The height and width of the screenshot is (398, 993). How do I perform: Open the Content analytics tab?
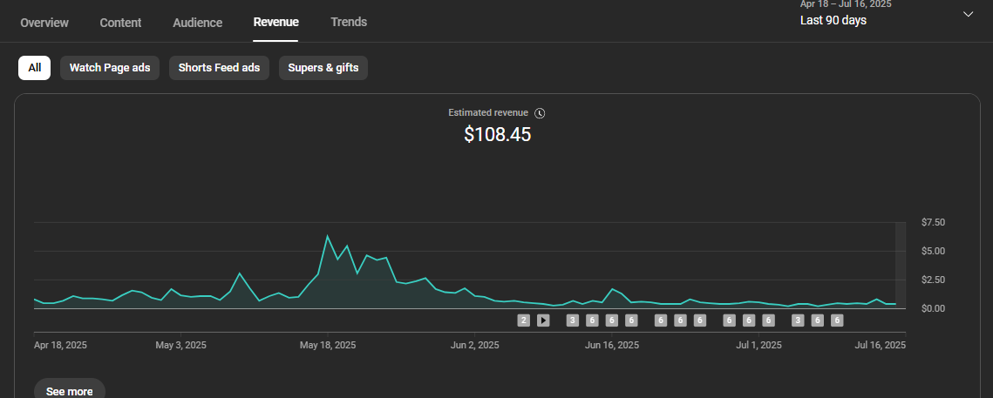(120, 23)
